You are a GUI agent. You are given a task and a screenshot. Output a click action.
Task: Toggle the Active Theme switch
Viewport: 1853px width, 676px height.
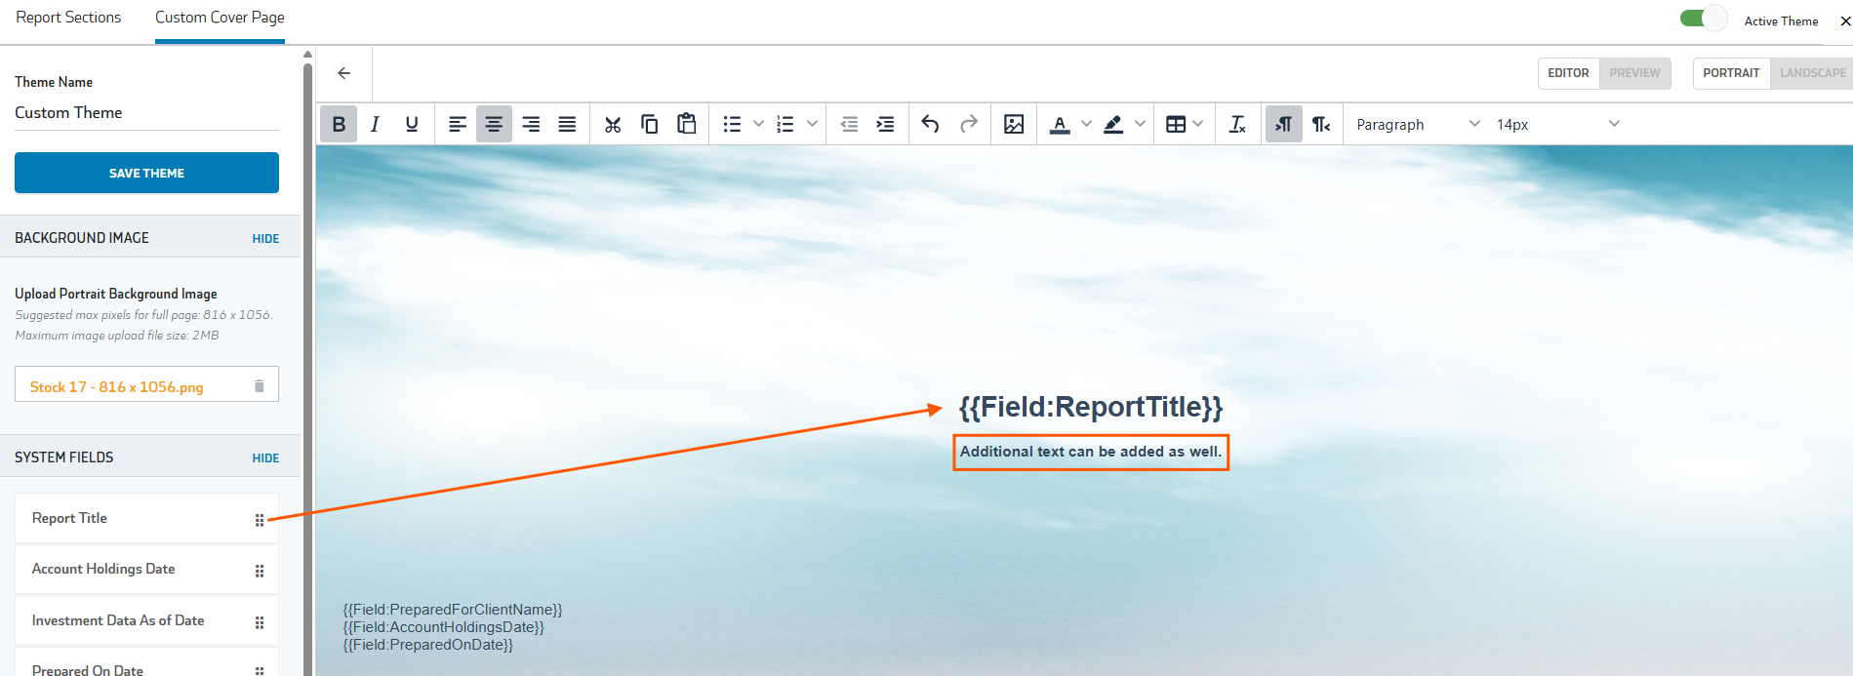click(1704, 19)
